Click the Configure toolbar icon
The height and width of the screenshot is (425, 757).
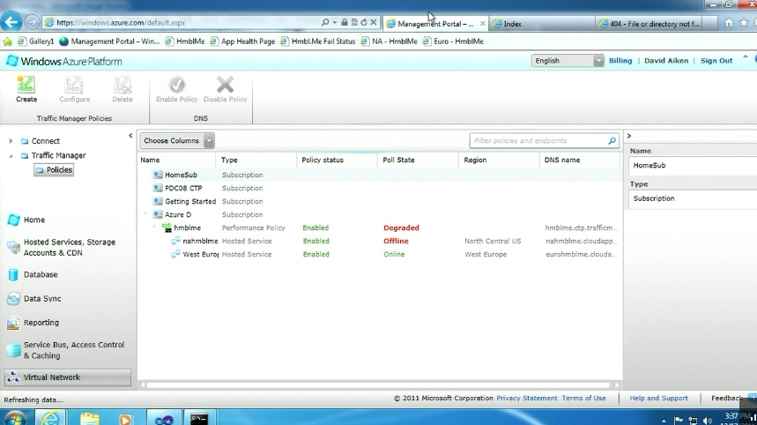pyautogui.click(x=74, y=85)
